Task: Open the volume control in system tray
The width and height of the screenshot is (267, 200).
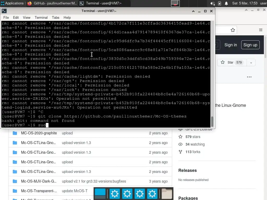Action: [x=212, y=3]
